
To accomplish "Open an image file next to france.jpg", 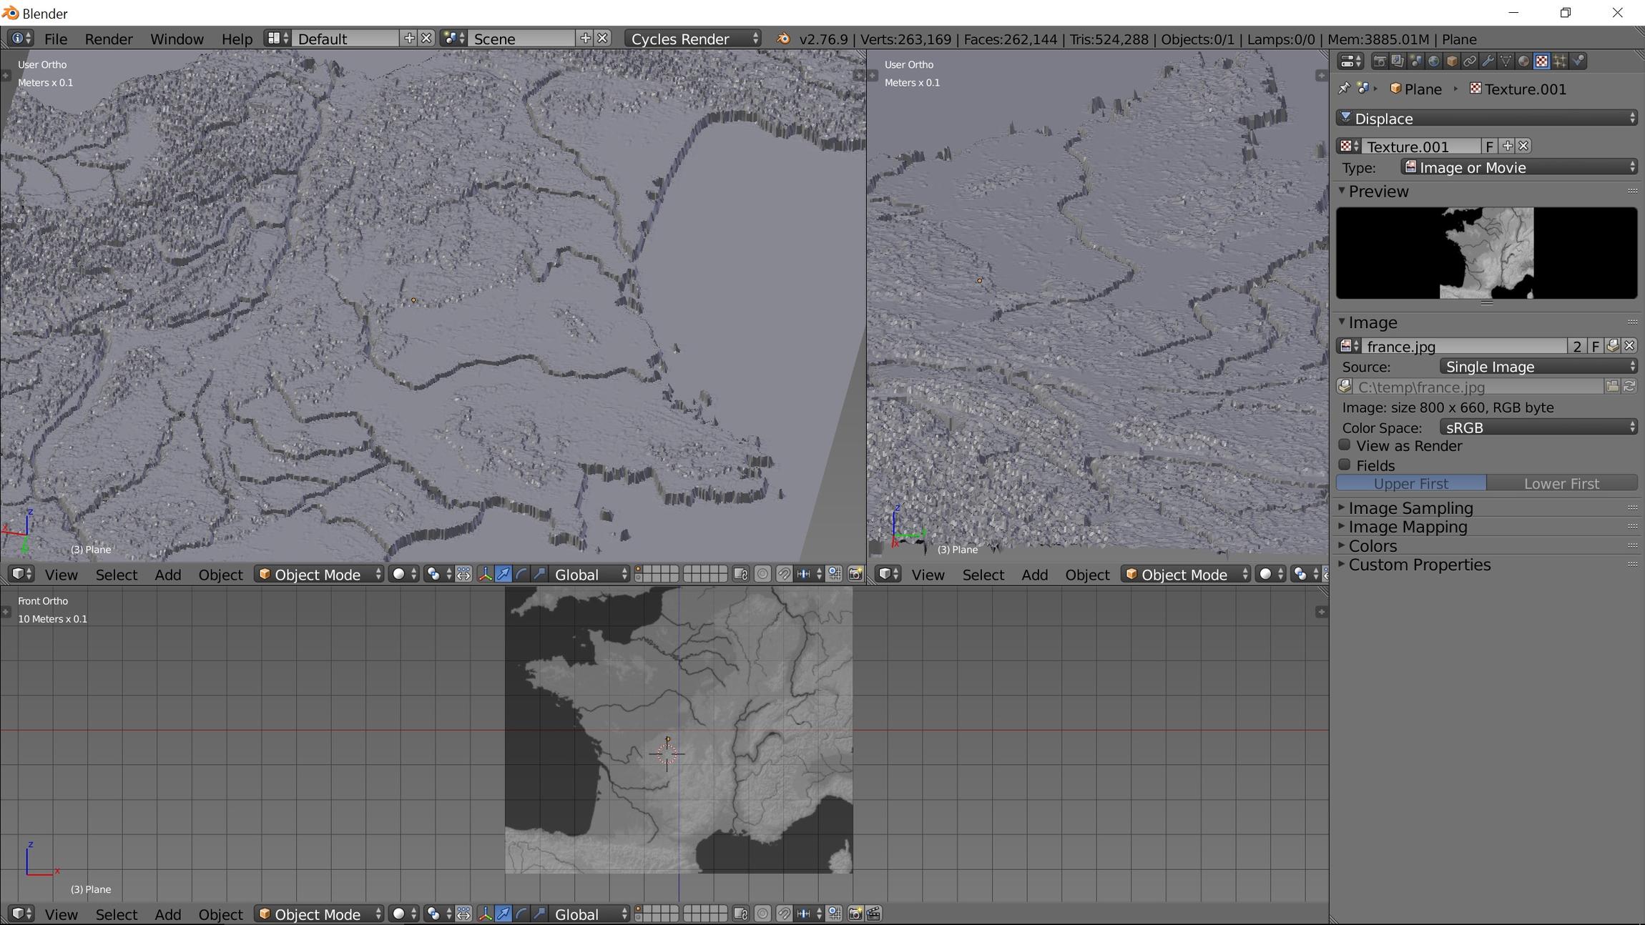I will (x=1613, y=346).
